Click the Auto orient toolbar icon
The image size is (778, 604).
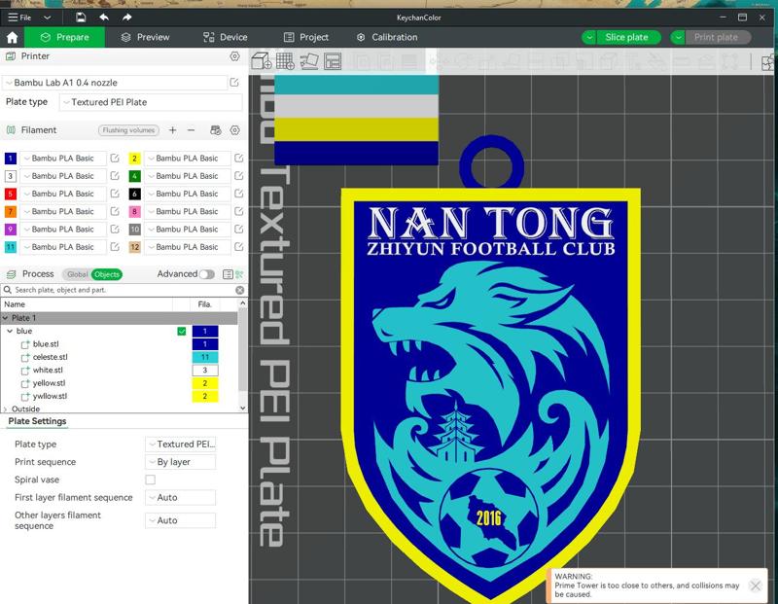coord(309,61)
